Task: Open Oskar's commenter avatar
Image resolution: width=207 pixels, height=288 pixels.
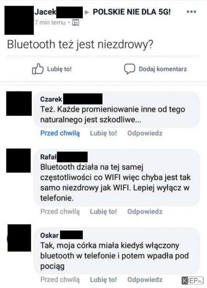Action: pyautogui.click(x=19, y=238)
